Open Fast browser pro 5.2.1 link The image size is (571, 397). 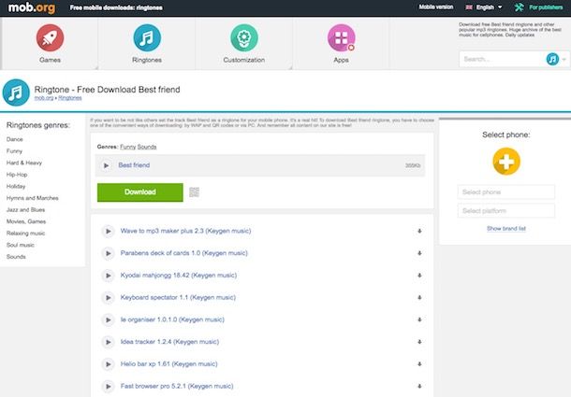coord(177,386)
